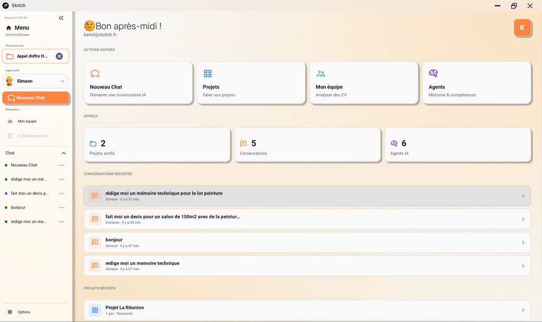Click the orange folder icon of current project
The height and width of the screenshot is (322, 542).
click(x=10, y=56)
